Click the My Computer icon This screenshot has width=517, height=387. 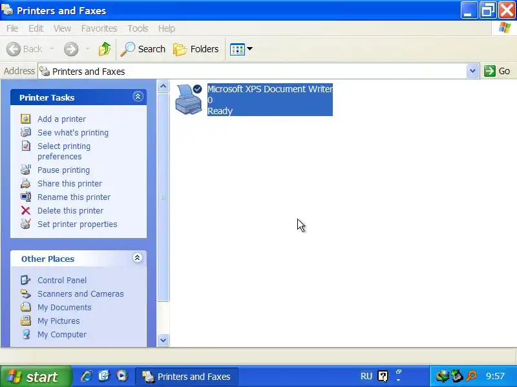(26, 334)
